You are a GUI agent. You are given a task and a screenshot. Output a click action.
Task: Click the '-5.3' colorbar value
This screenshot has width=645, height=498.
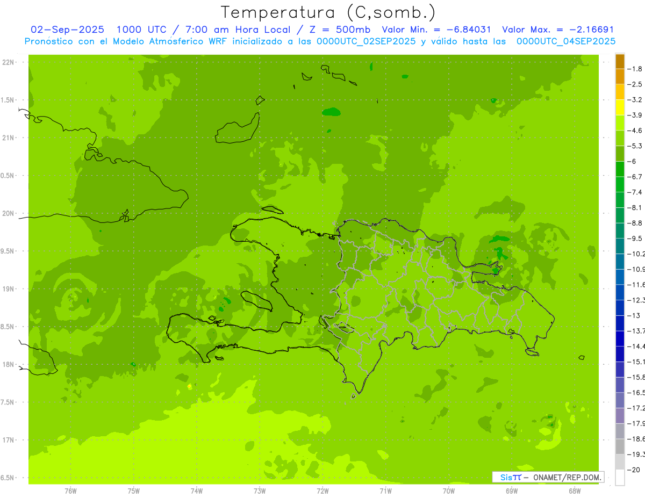click(x=636, y=146)
